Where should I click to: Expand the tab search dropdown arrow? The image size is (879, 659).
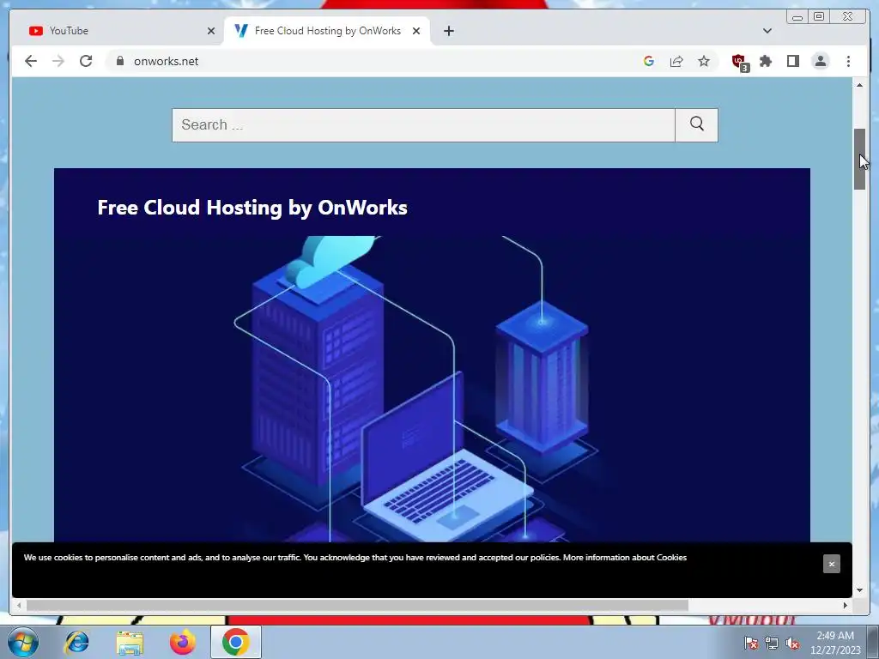(x=767, y=31)
